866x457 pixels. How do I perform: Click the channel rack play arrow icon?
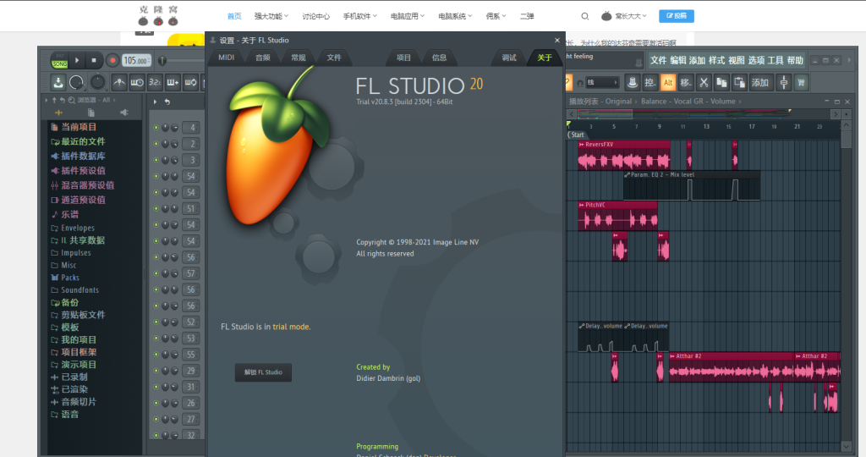[156, 102]
